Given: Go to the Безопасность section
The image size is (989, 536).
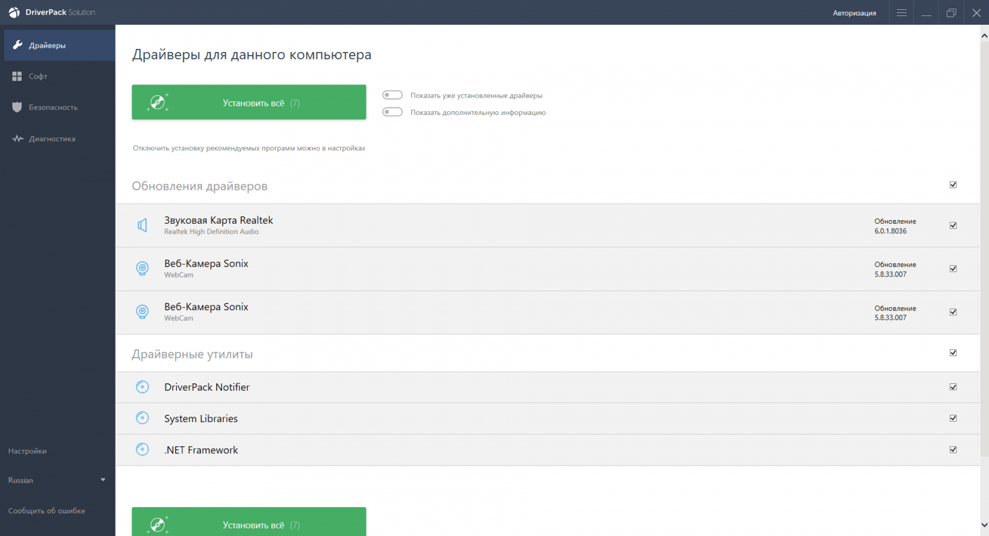Looking at the screenshot, I should (x=53, y=108).
